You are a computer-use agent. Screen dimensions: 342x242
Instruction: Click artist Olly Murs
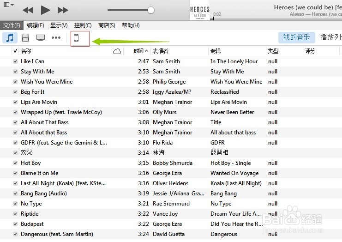(164, 112)
